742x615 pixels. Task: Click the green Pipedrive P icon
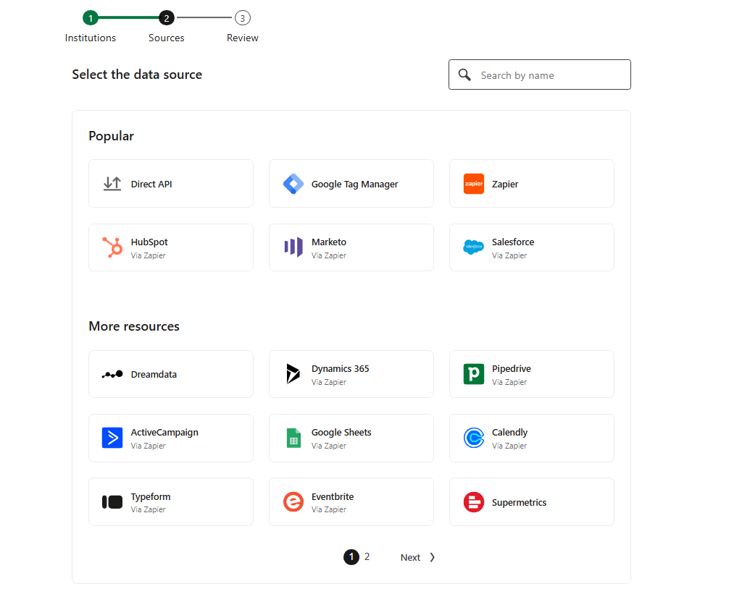474,374
